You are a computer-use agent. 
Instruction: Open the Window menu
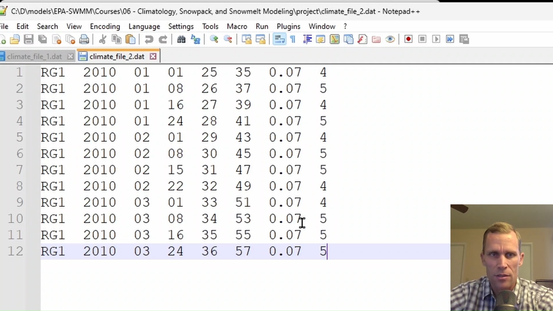click(x=322, y=26)
